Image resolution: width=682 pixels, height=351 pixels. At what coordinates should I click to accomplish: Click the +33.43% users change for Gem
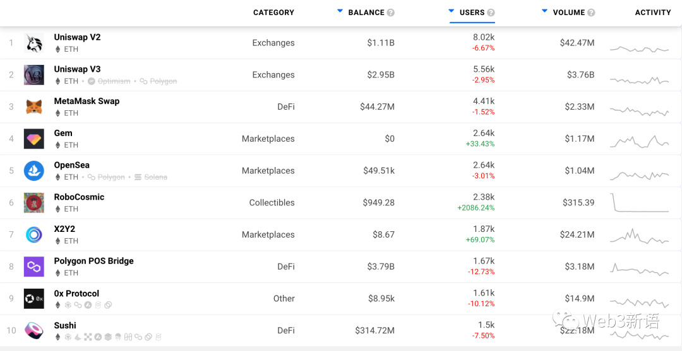coord(480,144)
